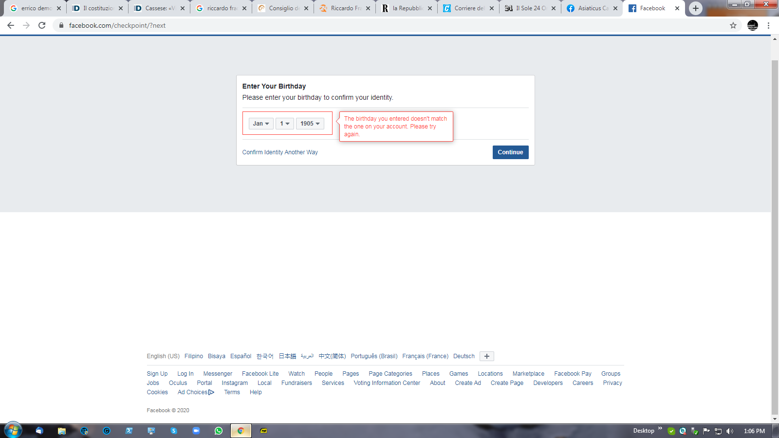Switch language to Deutsch
Image resolution: width=779 pixels, height=438 pixels.
pos(464,356)
